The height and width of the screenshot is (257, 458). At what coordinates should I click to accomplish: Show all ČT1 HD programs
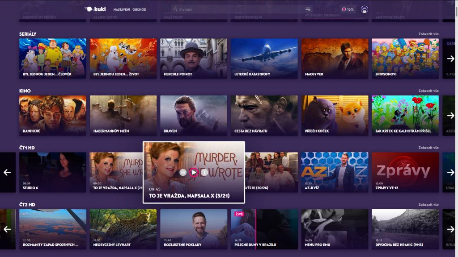[428, 148]
